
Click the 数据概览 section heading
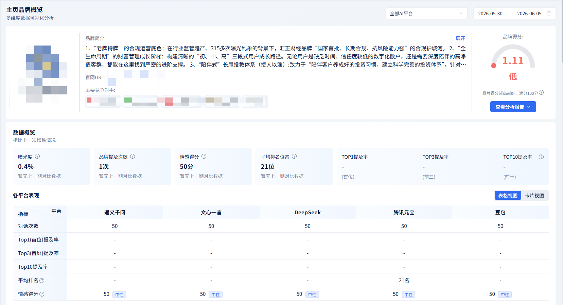24,132
